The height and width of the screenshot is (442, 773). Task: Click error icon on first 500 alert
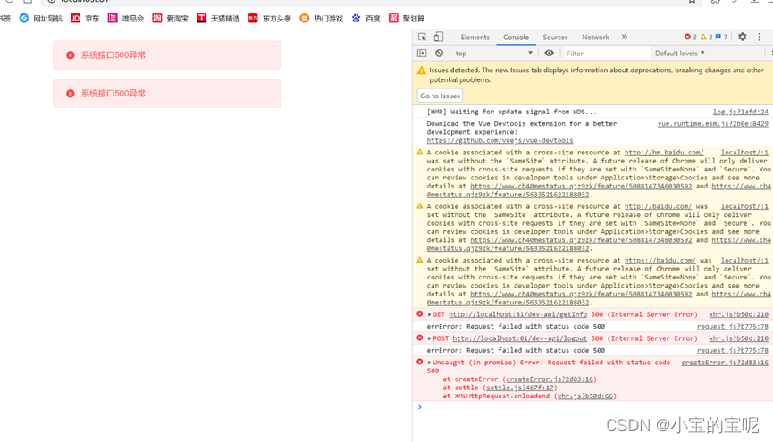[71, 55]
